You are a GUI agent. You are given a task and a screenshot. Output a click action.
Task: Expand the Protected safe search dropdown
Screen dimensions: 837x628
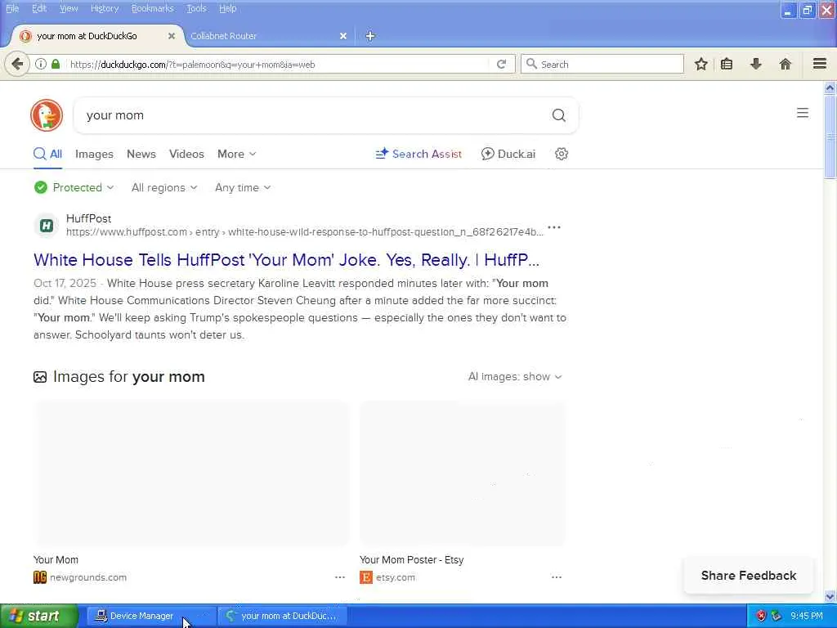tap(74, 187)
